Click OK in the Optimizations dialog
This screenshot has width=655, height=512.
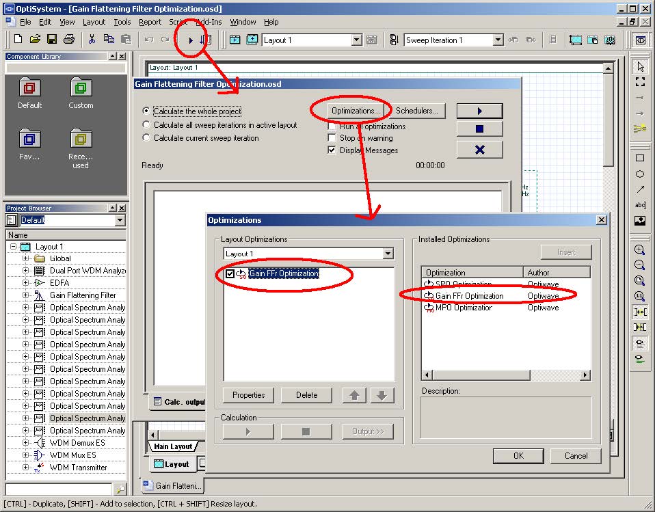coord(518,456)
